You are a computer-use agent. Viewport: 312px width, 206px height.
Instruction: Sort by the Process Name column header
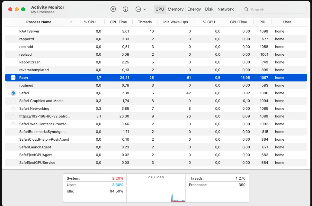(x=39, y=22)
